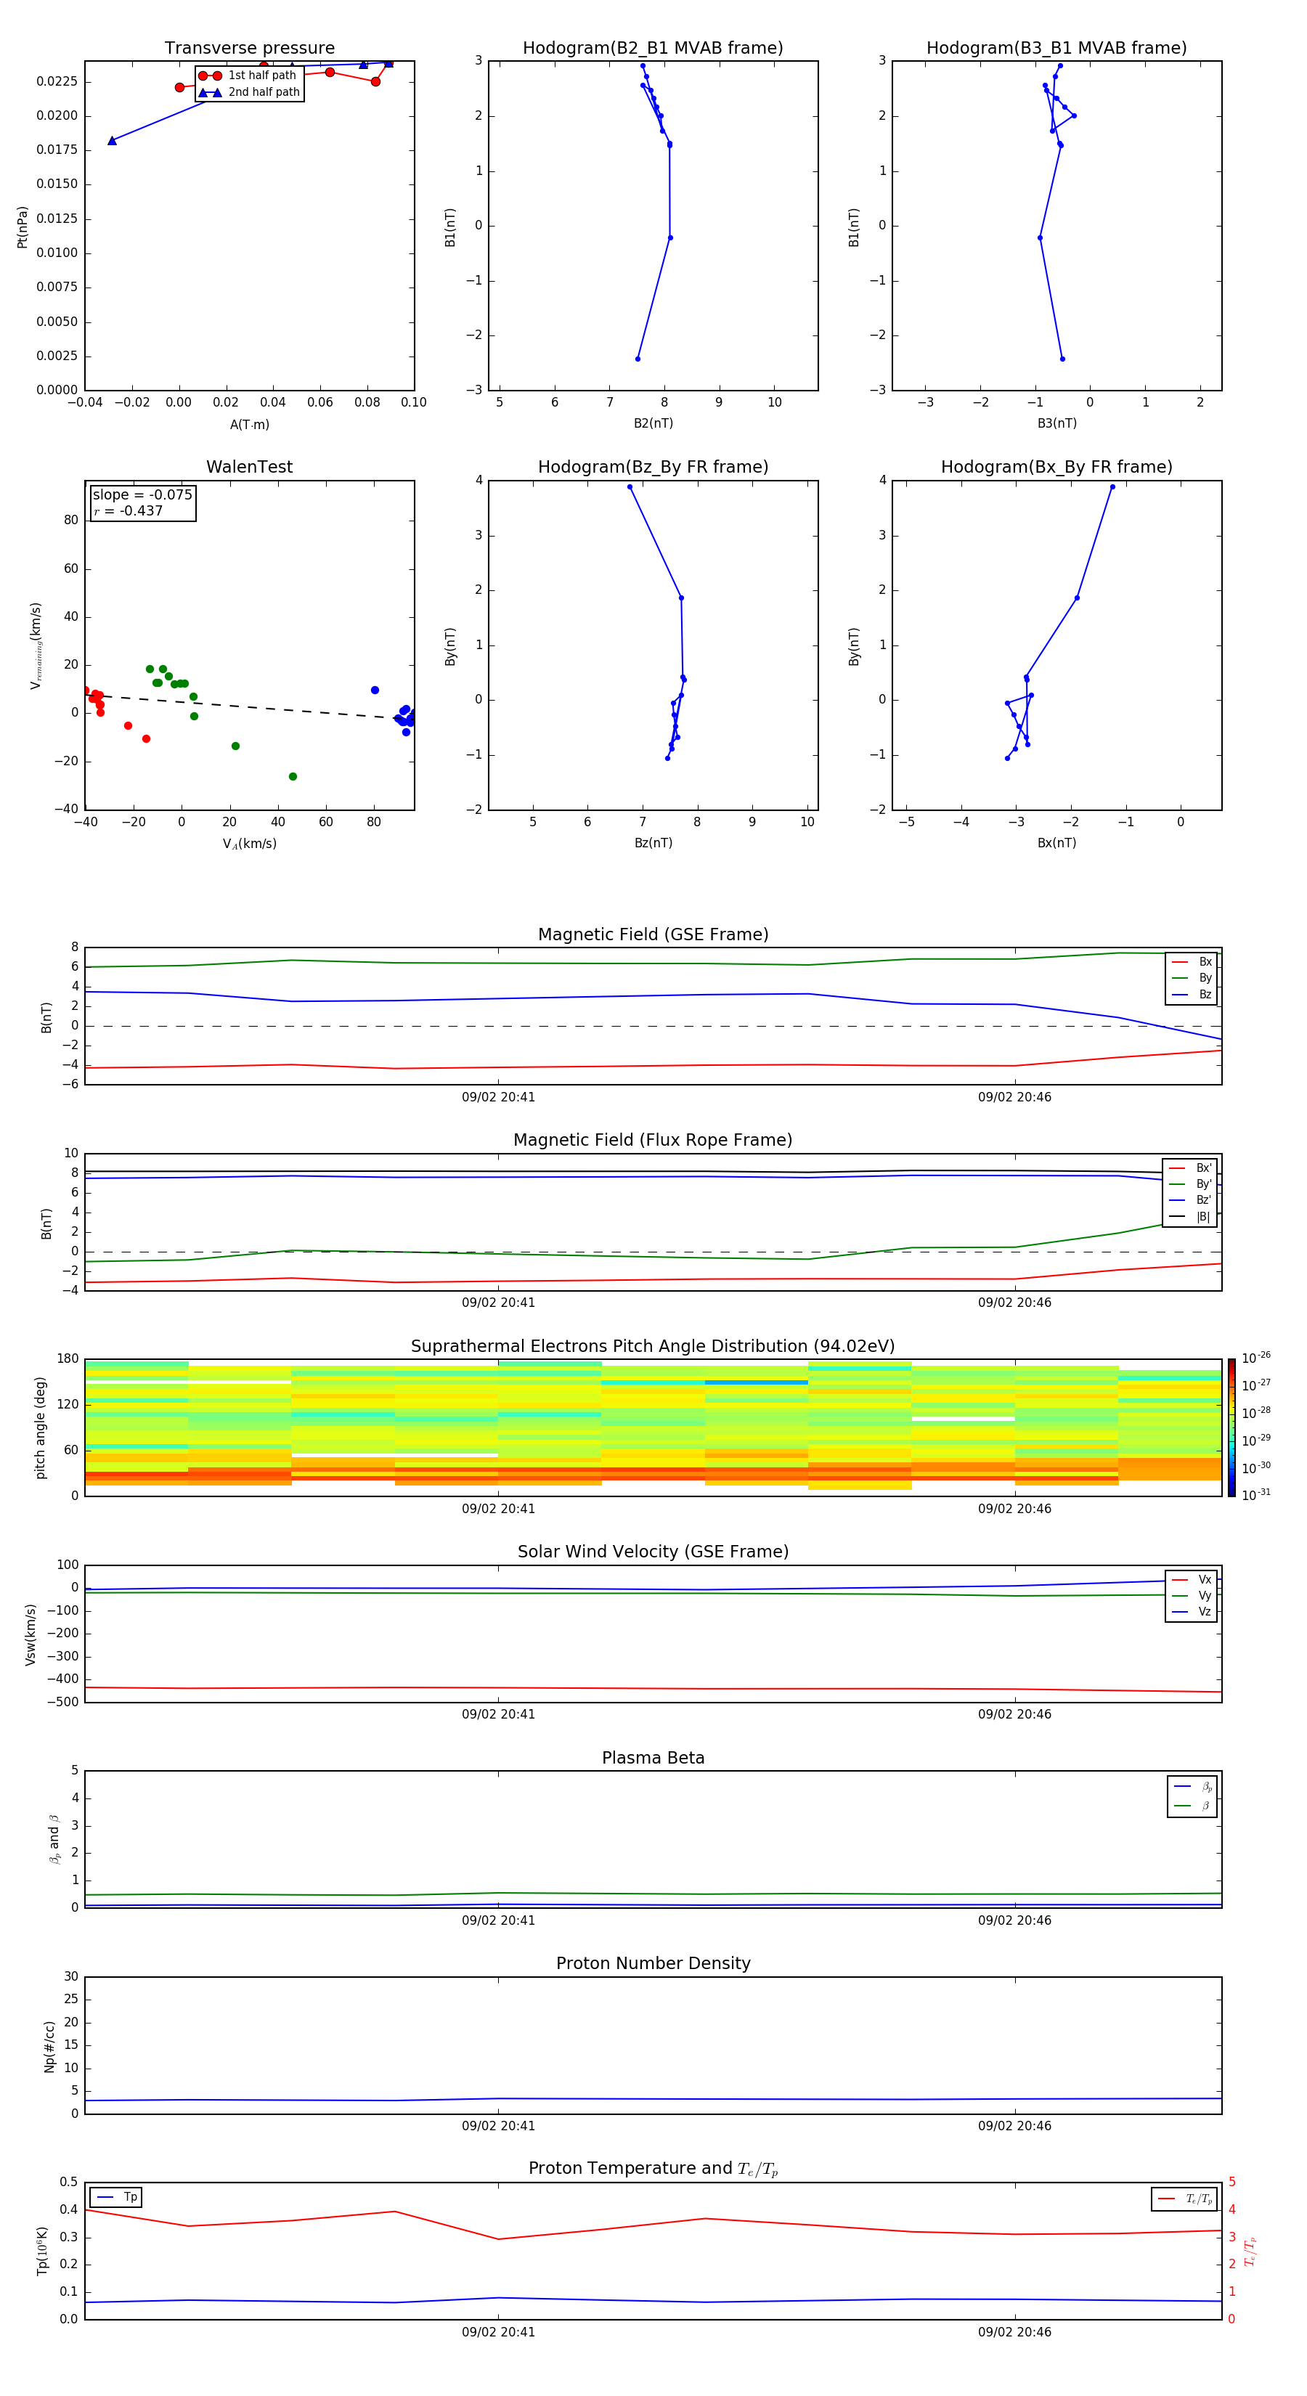Click the "Magnetic Field (Flux Rope Frame)" title

pyautogui.click(x=653, y=1141)
